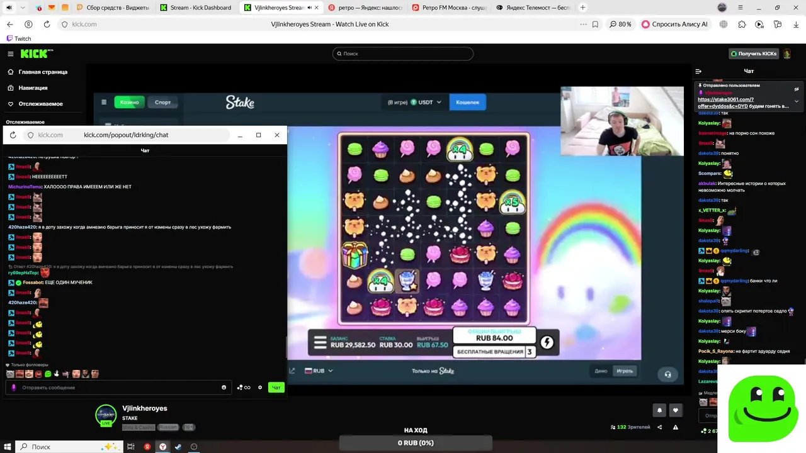Collapse the right chat panel arrow
The width and height of the screenshot is (806, 453).
(698, 71)
